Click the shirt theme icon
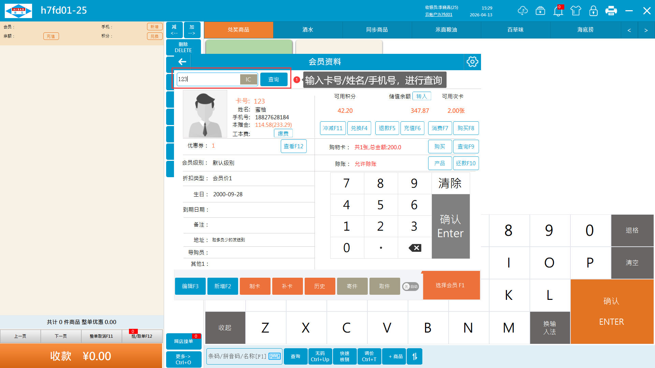The image size is (655, 368). click(x=576, y=11)
